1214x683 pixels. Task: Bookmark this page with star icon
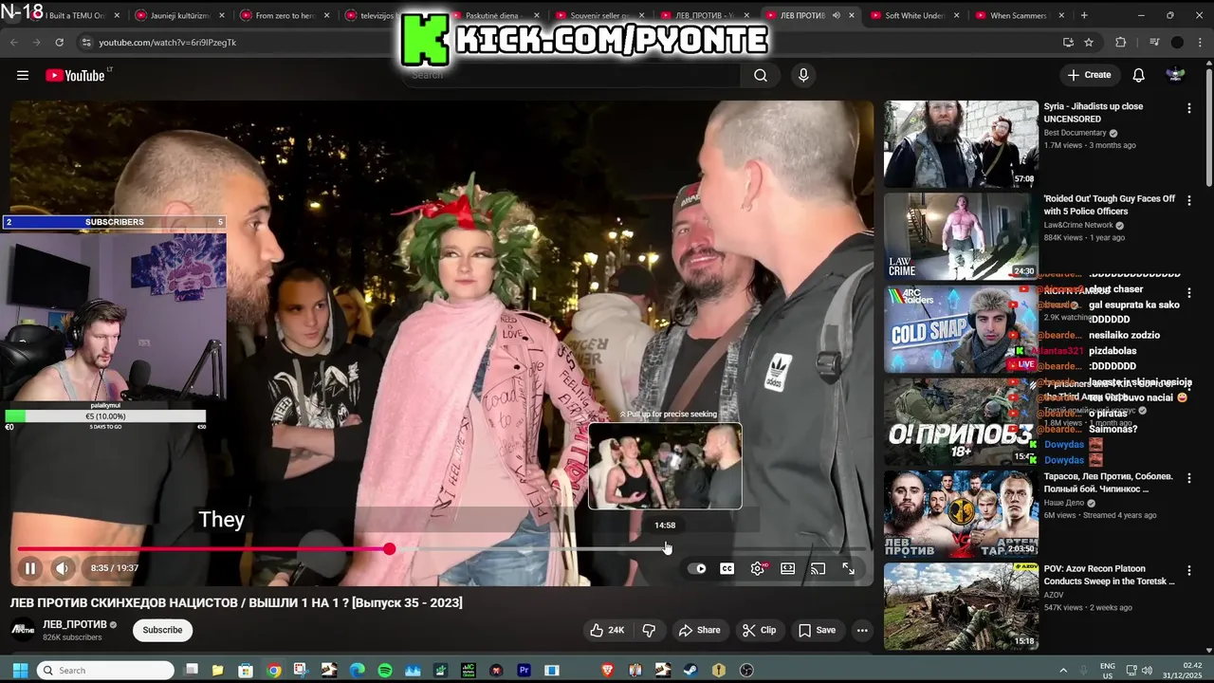[1089, 42]
